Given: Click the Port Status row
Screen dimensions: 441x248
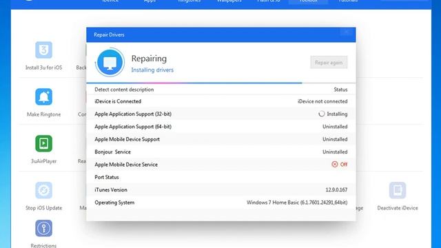Looking at the screenshot, I should [x=221, y=177].
